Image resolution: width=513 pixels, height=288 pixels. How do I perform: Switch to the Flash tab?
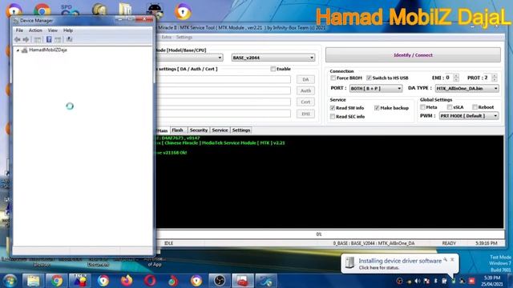[178, 130]
